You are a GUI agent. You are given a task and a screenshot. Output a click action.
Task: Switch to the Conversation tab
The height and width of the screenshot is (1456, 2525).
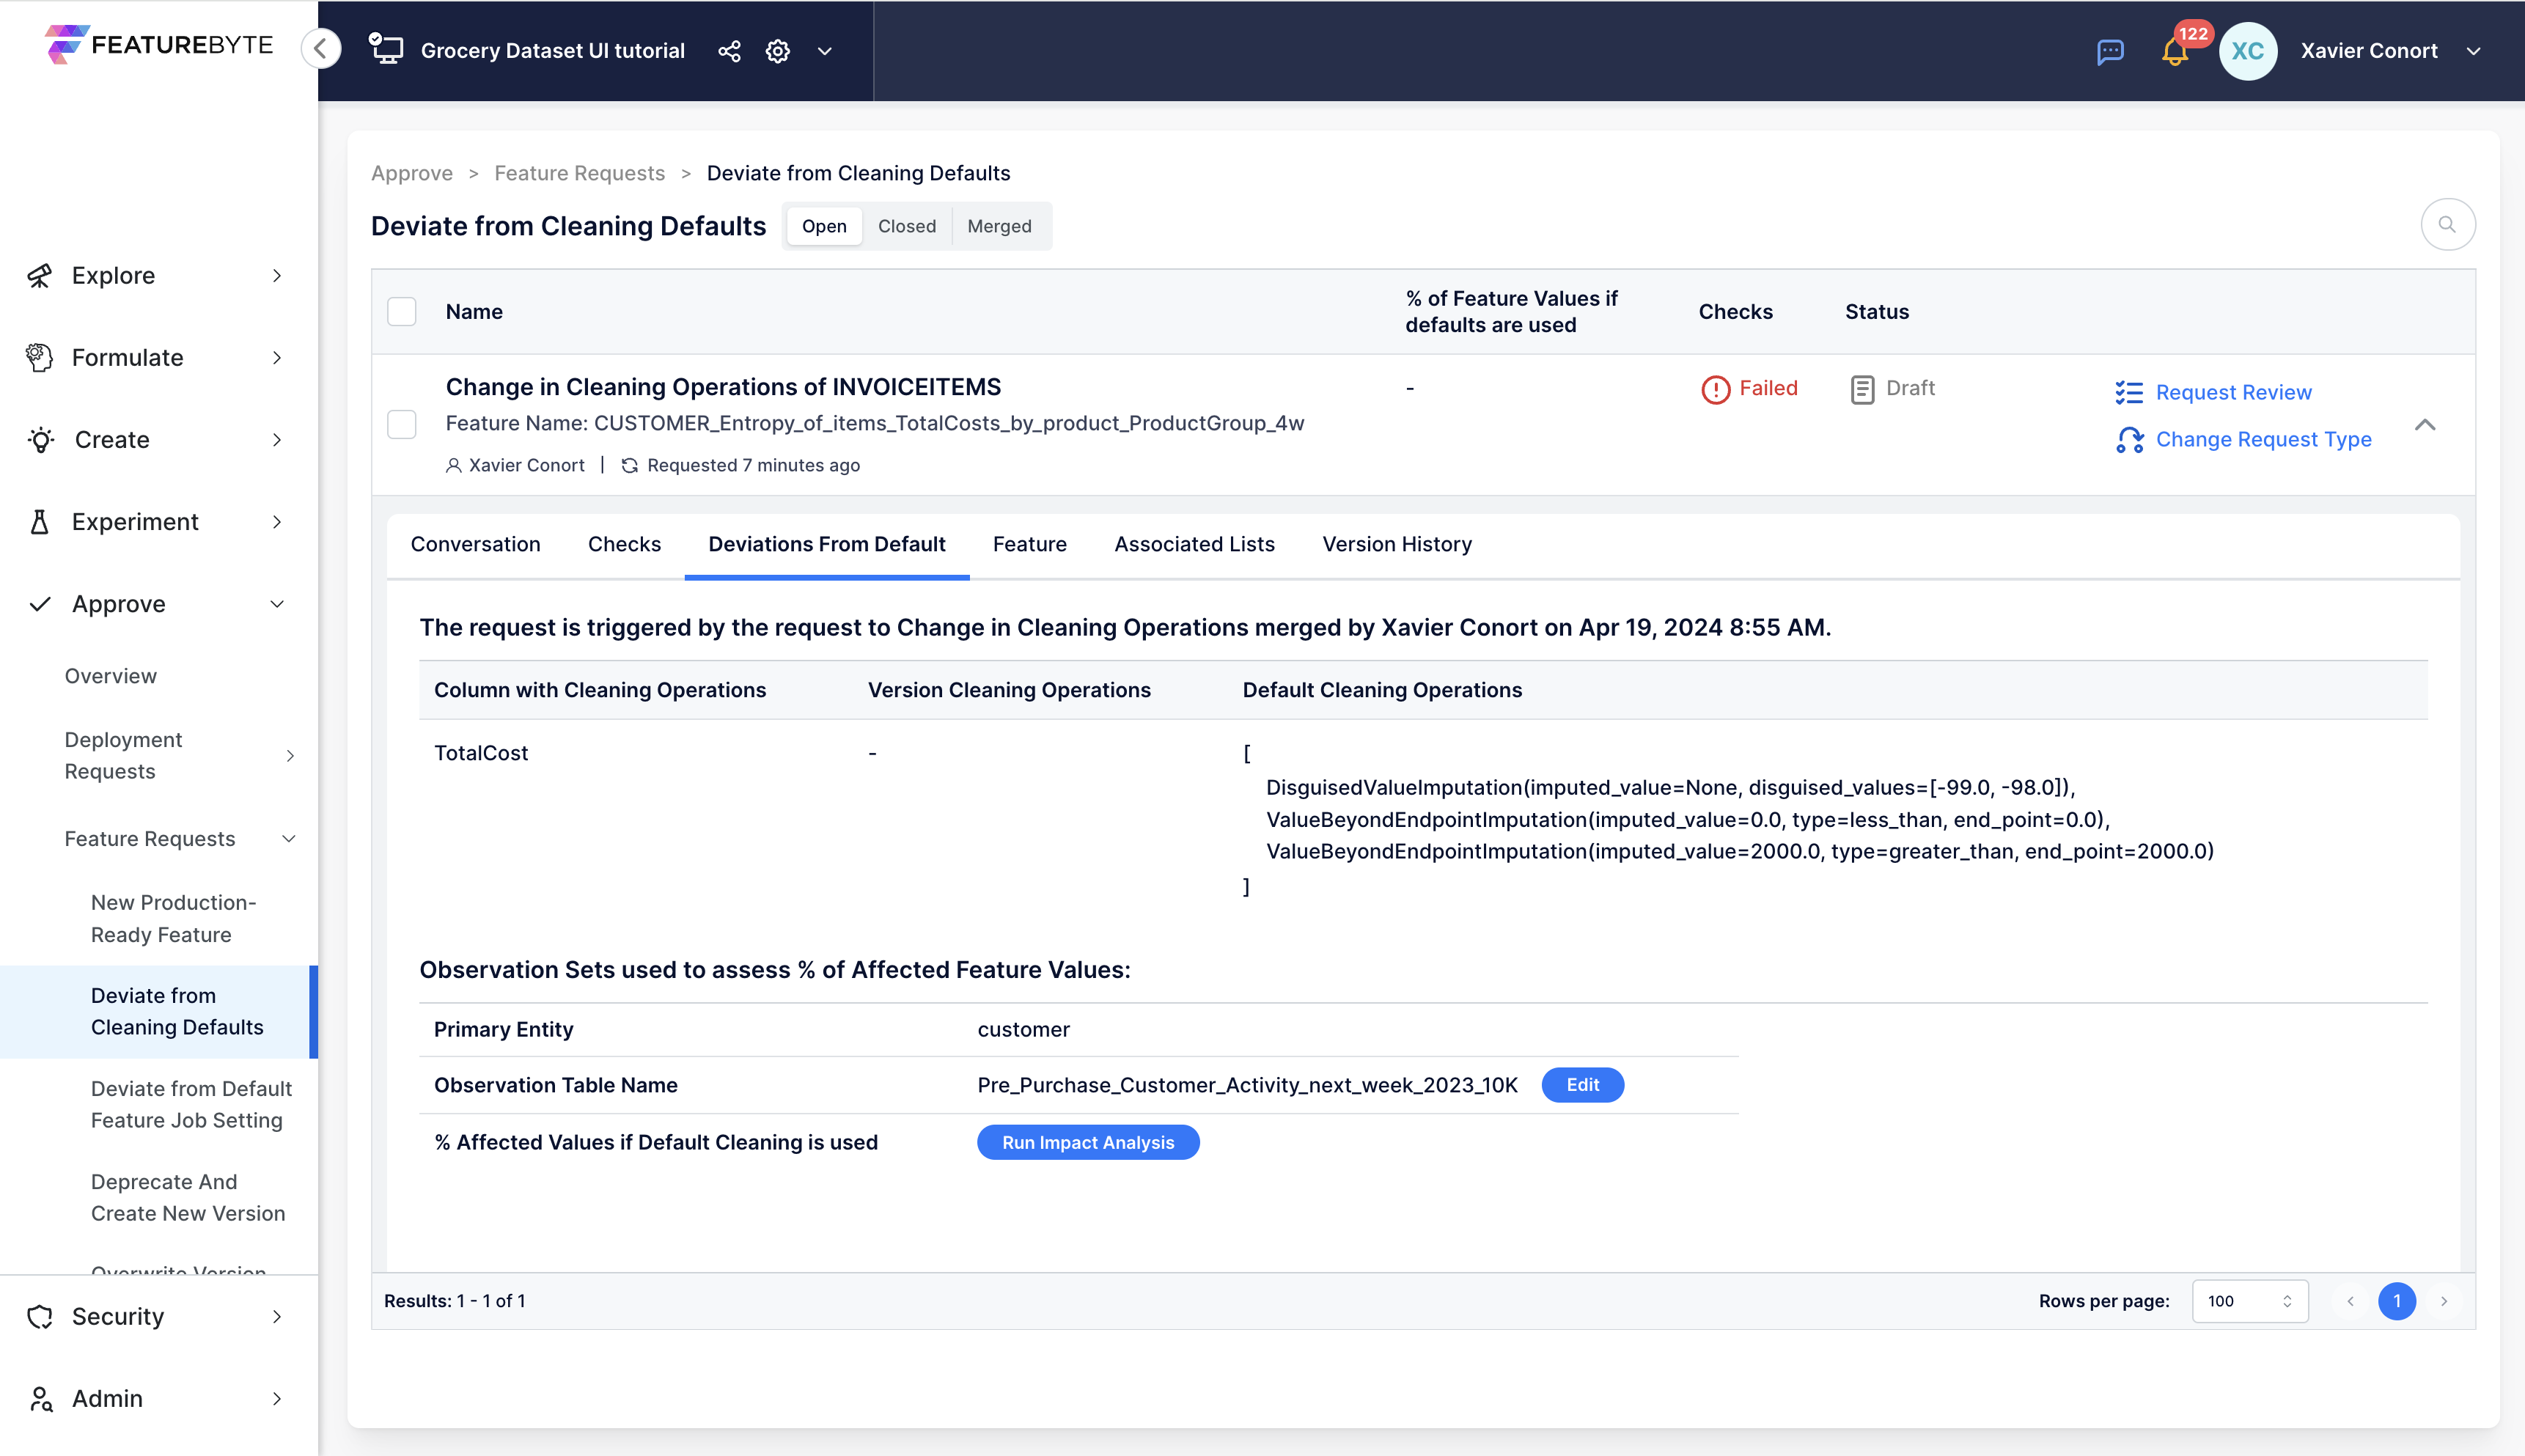(x=475, y=544)
